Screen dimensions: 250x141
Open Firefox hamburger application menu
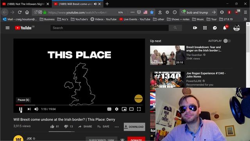tap(246, 12)
